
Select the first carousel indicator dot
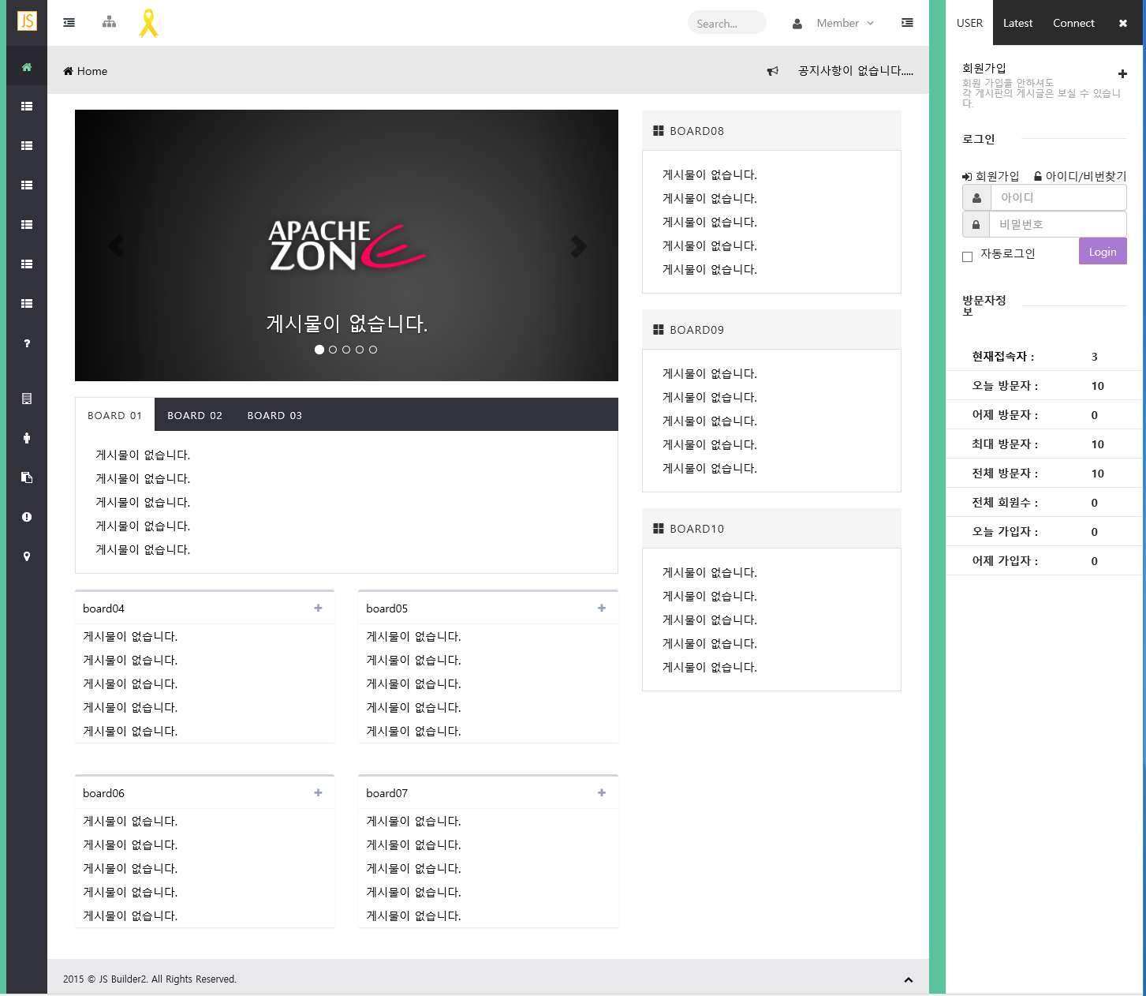click(x=319, y=350)
